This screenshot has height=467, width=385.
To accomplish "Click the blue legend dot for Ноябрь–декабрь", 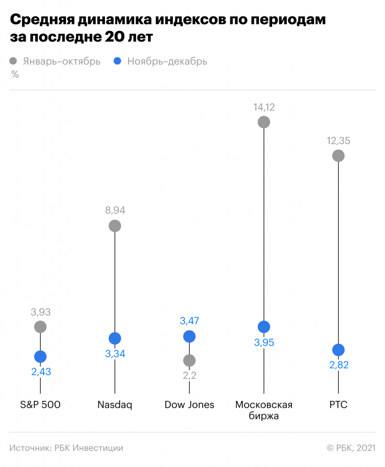I will pyautogui.click(x=118, y=62).
